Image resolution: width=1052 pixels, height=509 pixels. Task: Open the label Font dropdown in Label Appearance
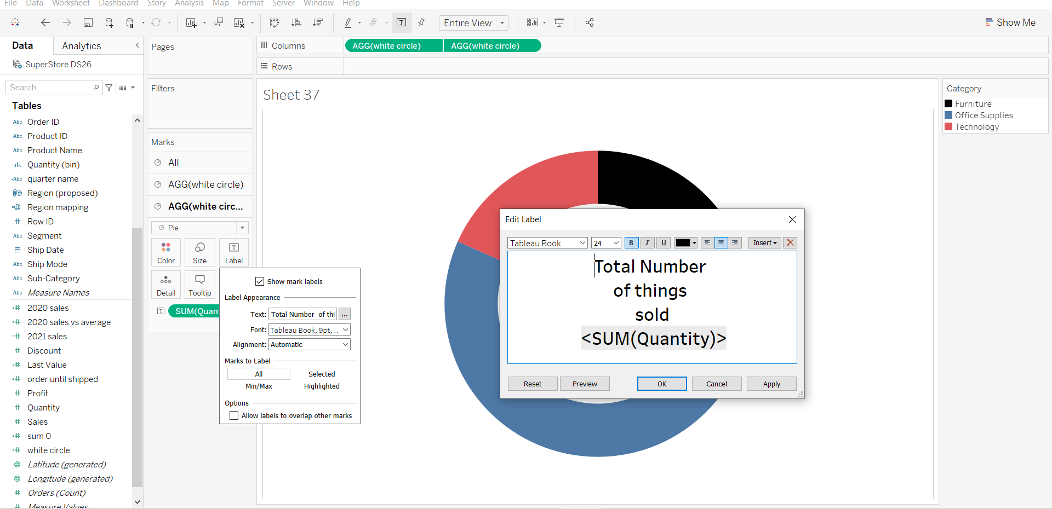point(310,330)
